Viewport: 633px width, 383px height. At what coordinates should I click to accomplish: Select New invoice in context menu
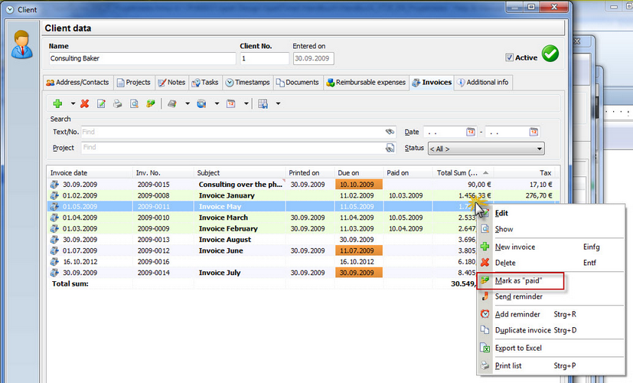pyautogui.click(x=551, y=247)
